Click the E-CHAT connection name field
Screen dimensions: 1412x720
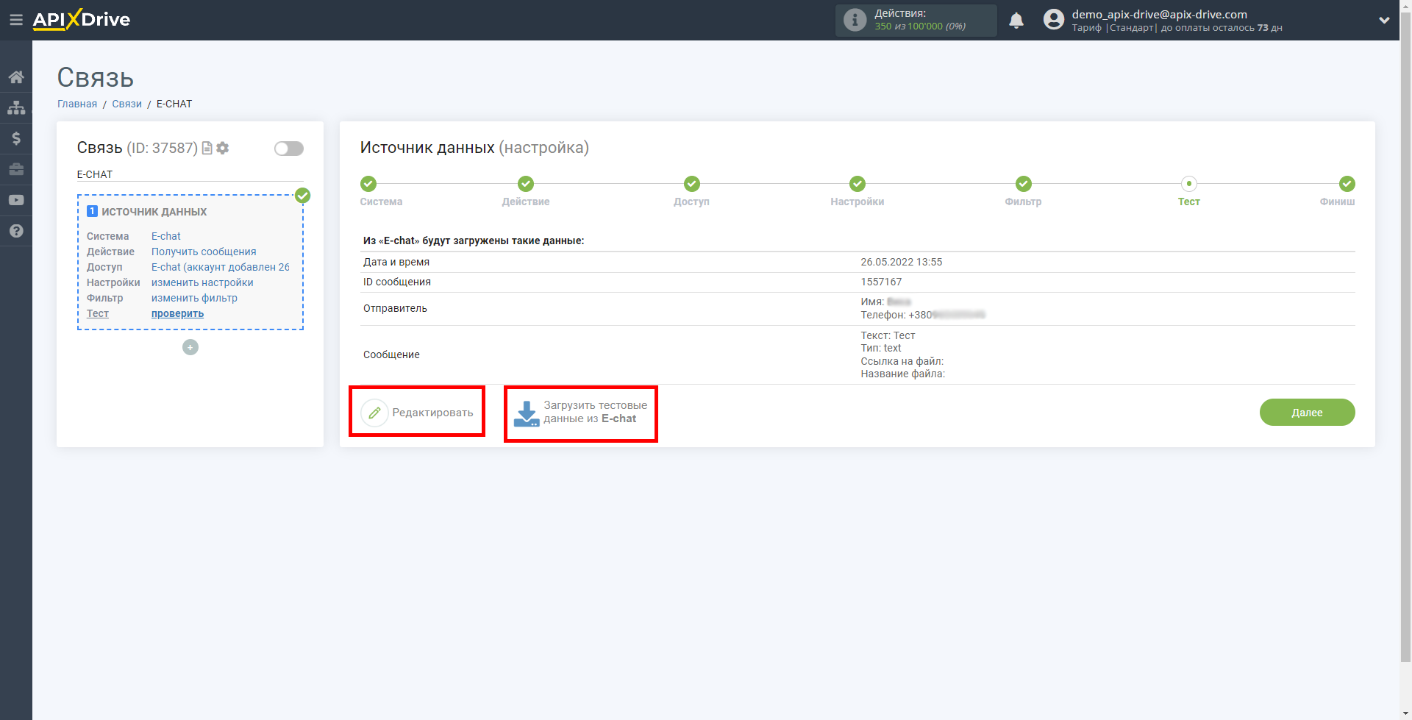pos(190,174)
